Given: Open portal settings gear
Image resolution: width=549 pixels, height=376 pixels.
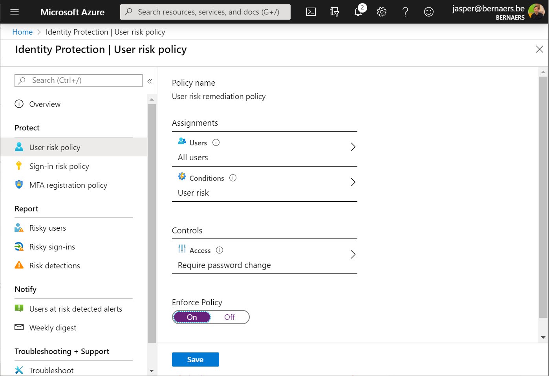Looking at the screenshot, I should [x=381, y=12].
